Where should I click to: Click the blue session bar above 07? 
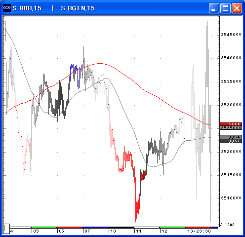coord(95,228)
